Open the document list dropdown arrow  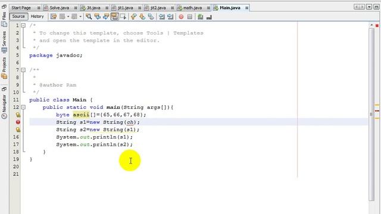click(x=369, y=7)
